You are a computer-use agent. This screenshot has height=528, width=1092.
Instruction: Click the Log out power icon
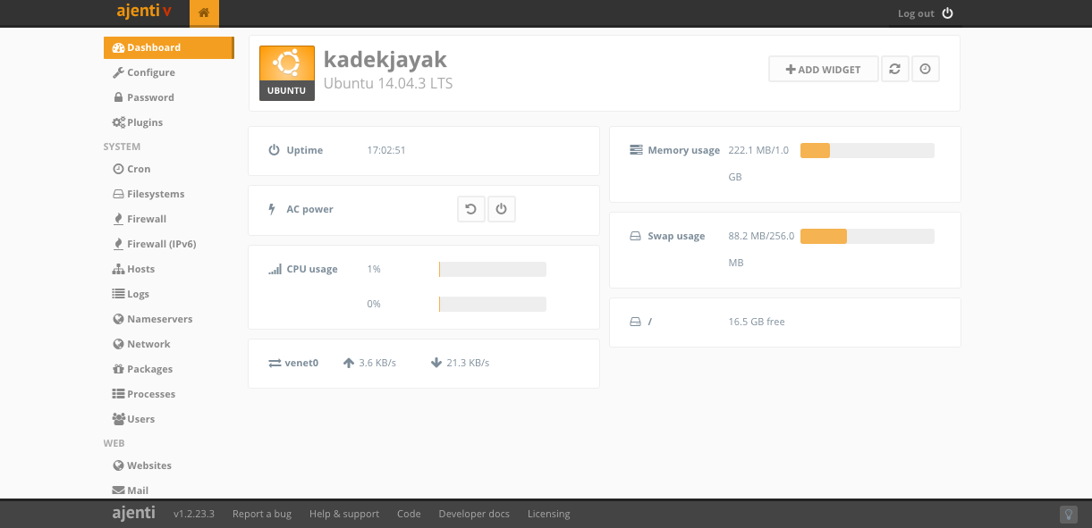pos(948,13)
